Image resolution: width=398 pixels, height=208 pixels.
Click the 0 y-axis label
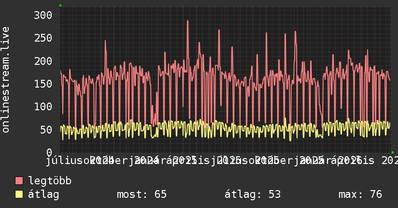click(x=49, y=152)
